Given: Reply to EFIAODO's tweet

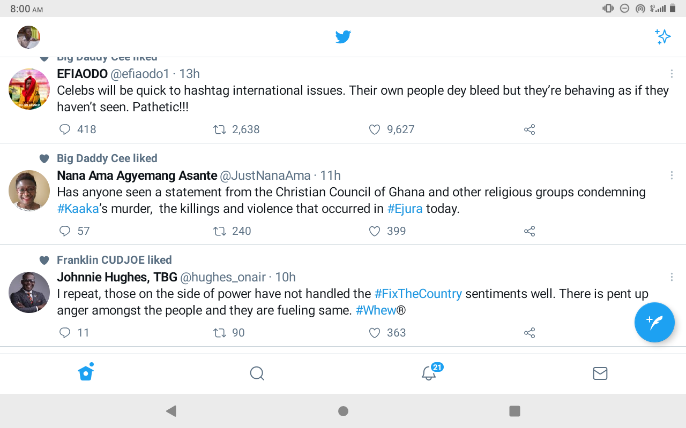Looking at the screenshot, I should point(65,129).
